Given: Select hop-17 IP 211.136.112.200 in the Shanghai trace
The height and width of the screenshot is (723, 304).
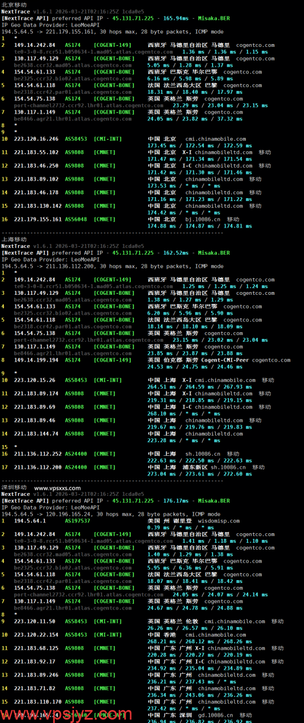Looking at the screenshot, I should (38, 467).
